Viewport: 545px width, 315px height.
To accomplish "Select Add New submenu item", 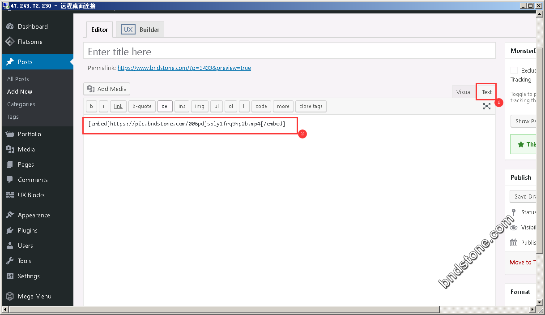I will 20,91.
